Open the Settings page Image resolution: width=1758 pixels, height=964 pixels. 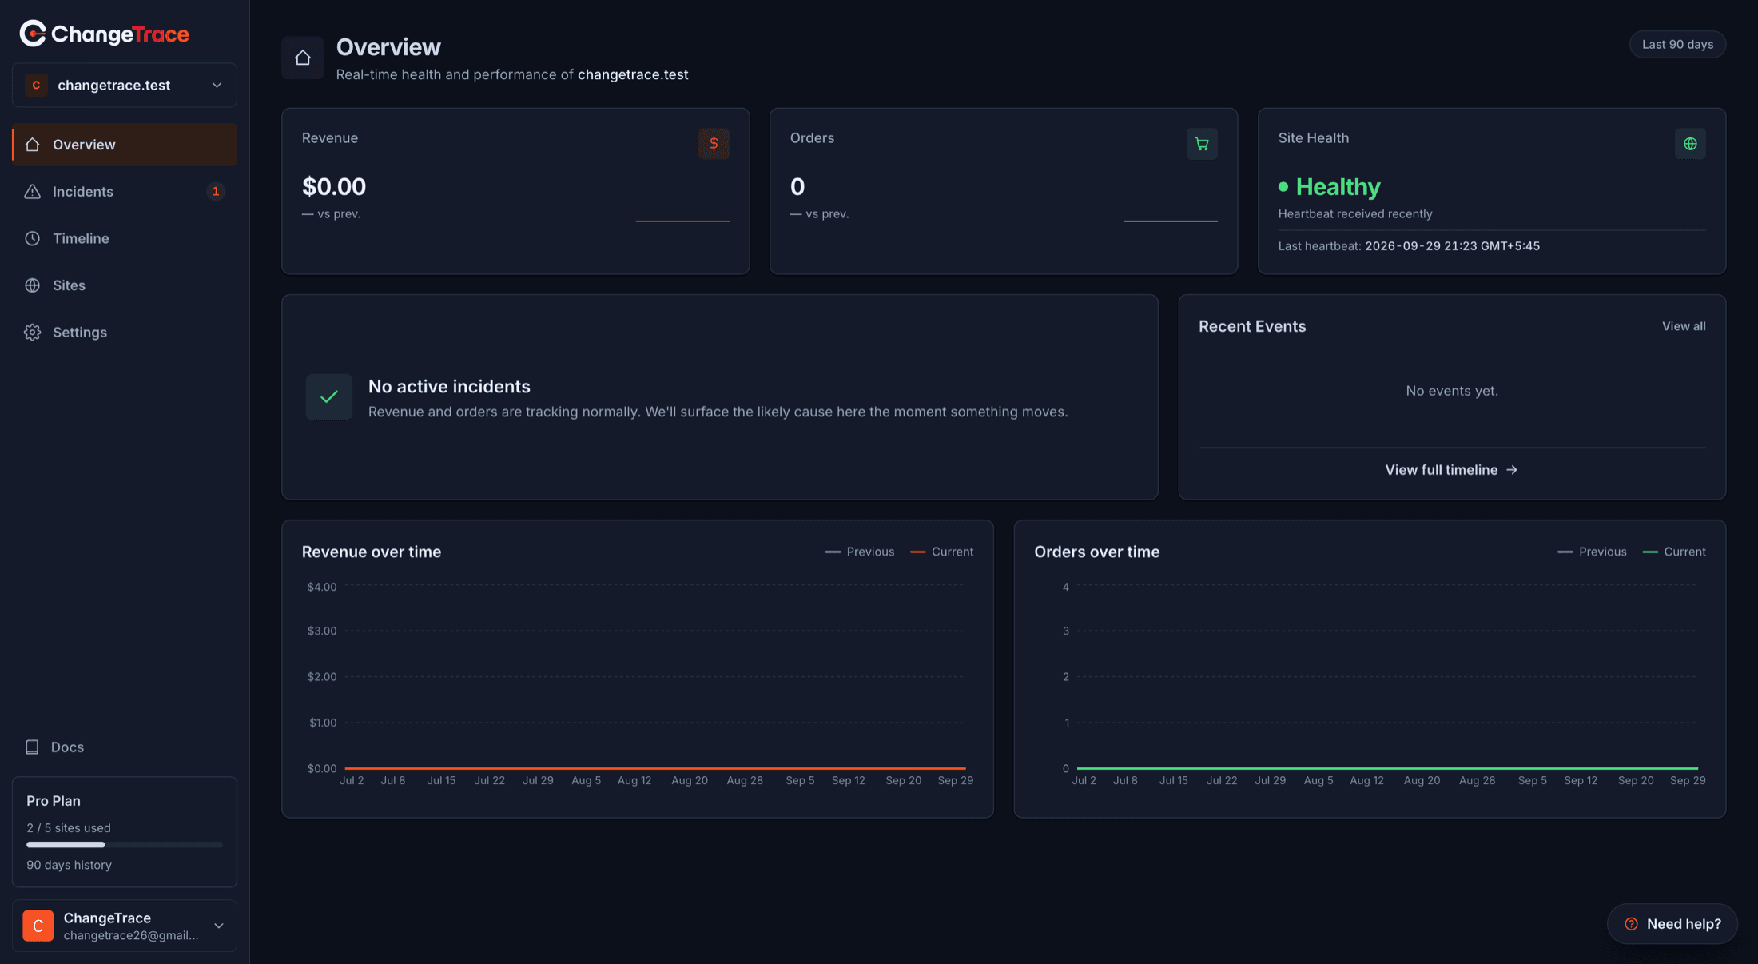(x=125, y=333)
